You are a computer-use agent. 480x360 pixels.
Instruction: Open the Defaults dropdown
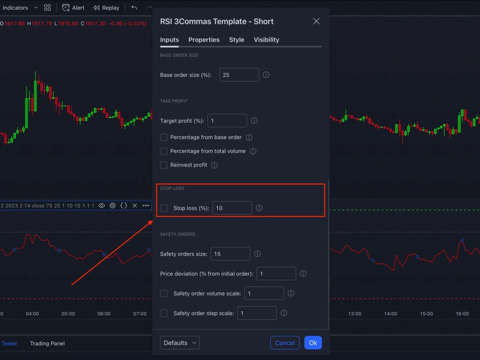pos(180,343)
